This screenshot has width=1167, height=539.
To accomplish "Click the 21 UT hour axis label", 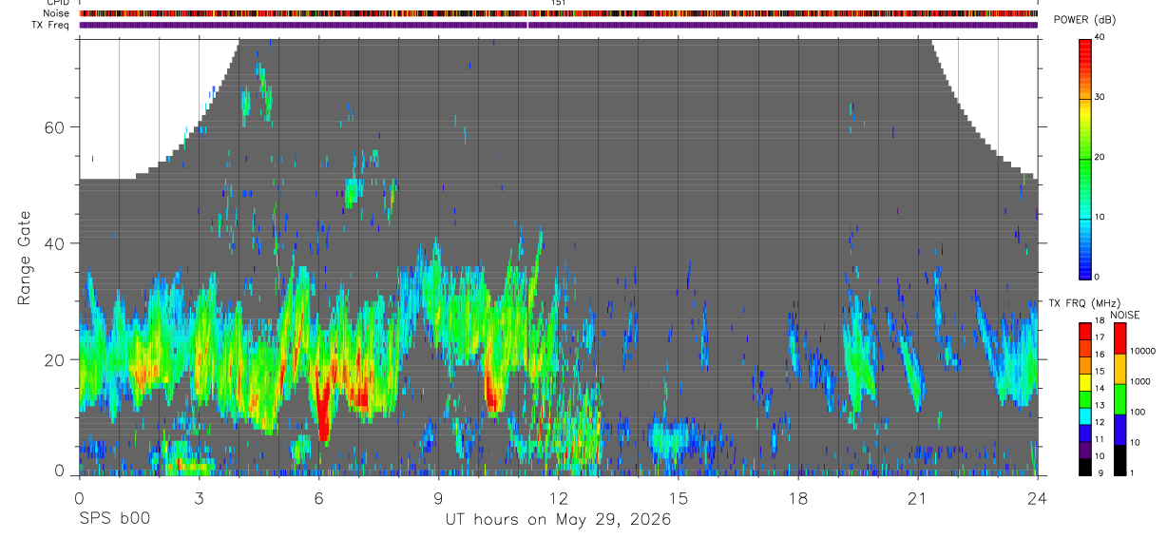I will [918, 498].
